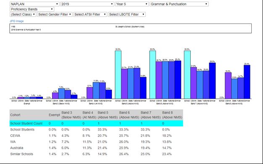The image size is (263, 164).
Task: Click the Similar bar in Band 8 group
Action: (x=247, y=82)
